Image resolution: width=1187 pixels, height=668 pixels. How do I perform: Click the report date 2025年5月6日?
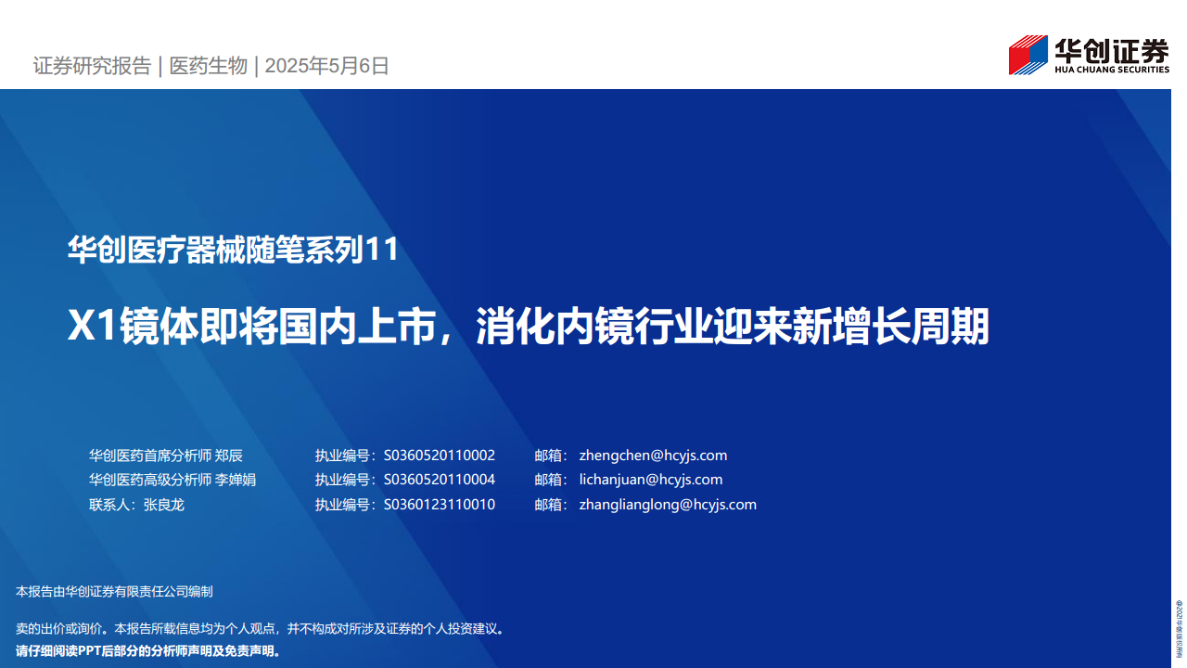point(327,66)
